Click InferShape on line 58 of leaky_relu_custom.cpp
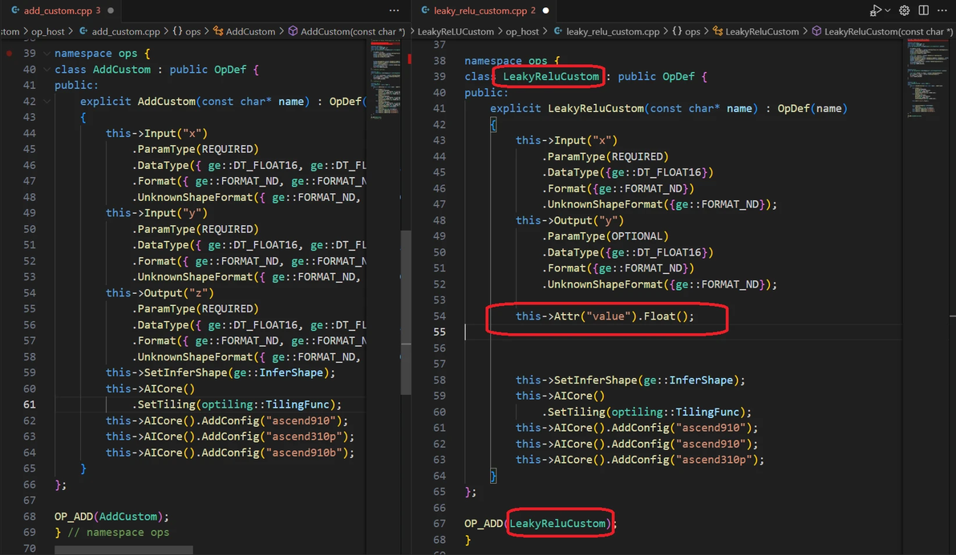The width and height of the screenshot is (956, 555). point(701,380)
